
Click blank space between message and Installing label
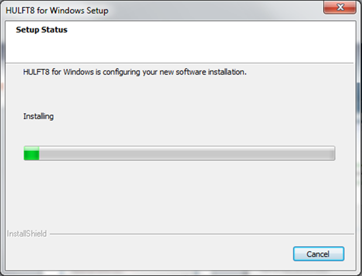click(x=131, y=94)
